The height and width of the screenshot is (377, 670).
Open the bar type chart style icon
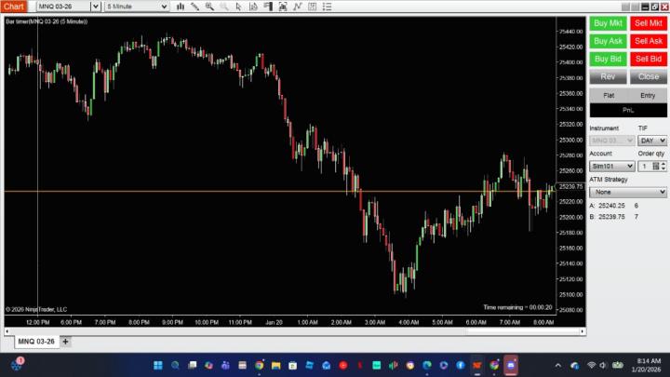point(181,7)
